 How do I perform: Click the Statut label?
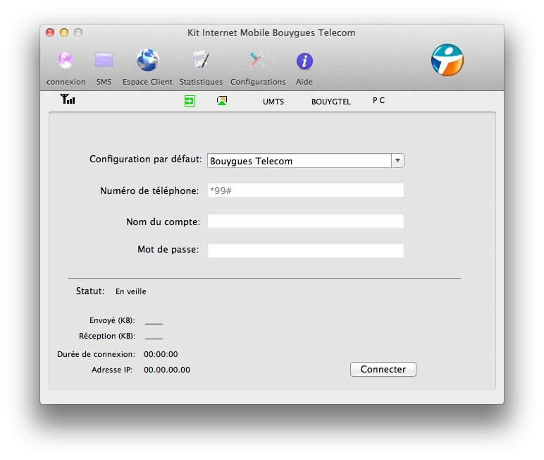90,291
